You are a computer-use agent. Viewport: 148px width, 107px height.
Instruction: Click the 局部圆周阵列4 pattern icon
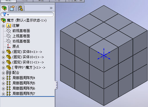click(9, 78)
